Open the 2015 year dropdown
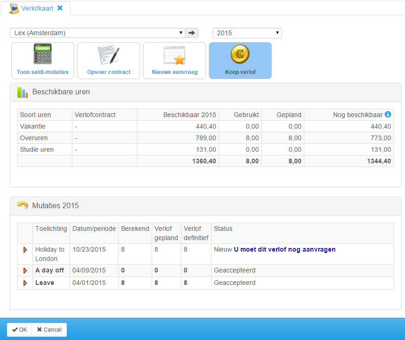The image size is (405, 340). pyautogui.click(x=247, y=33)
